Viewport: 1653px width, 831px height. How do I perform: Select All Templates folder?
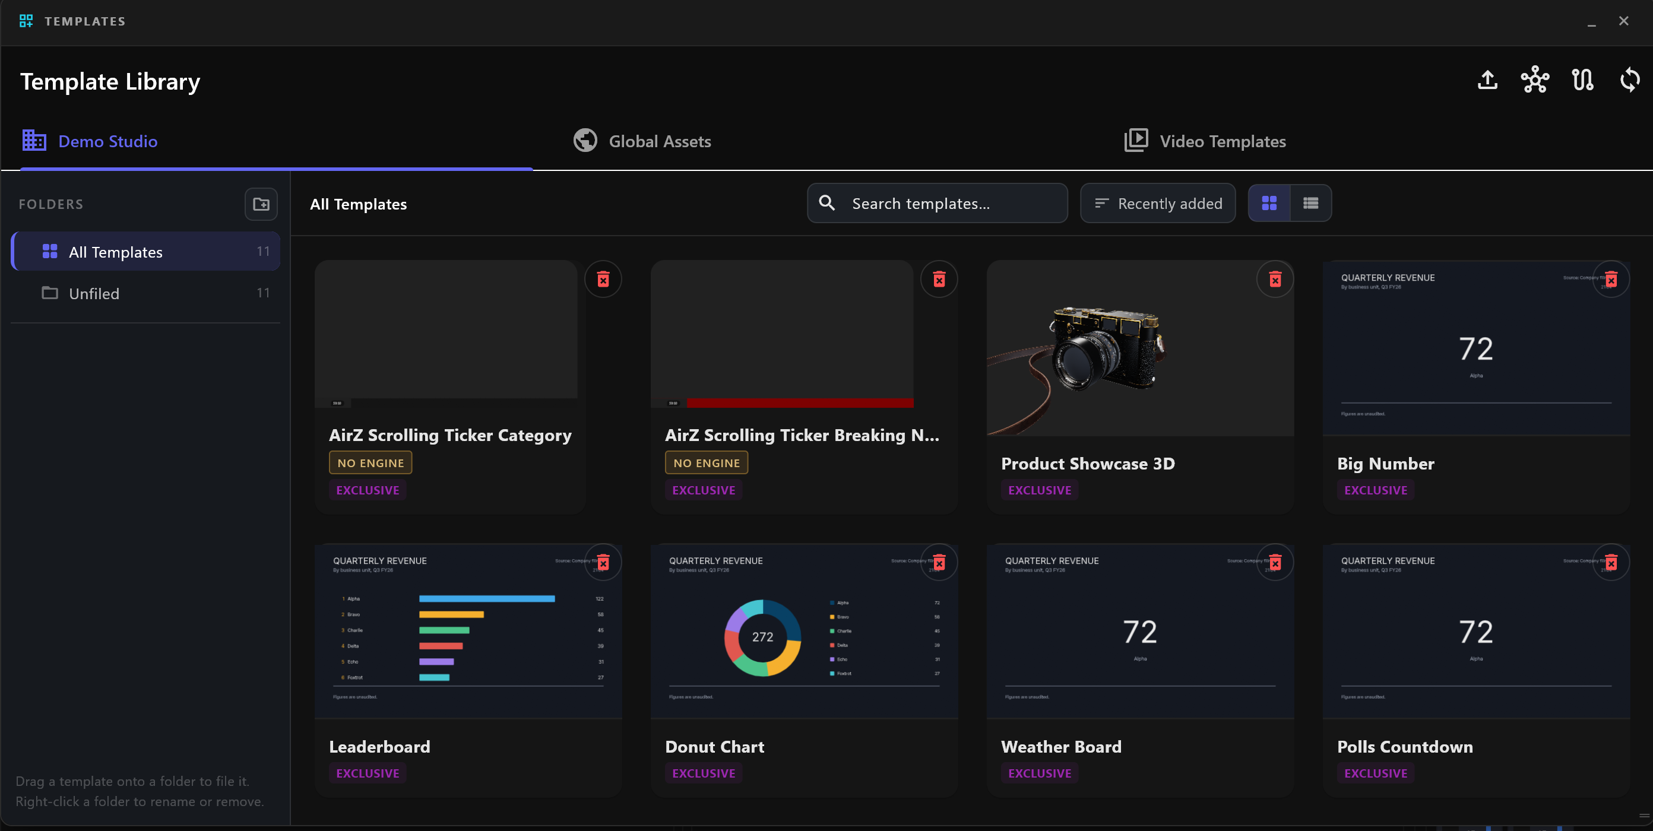[x=146, y=252]
